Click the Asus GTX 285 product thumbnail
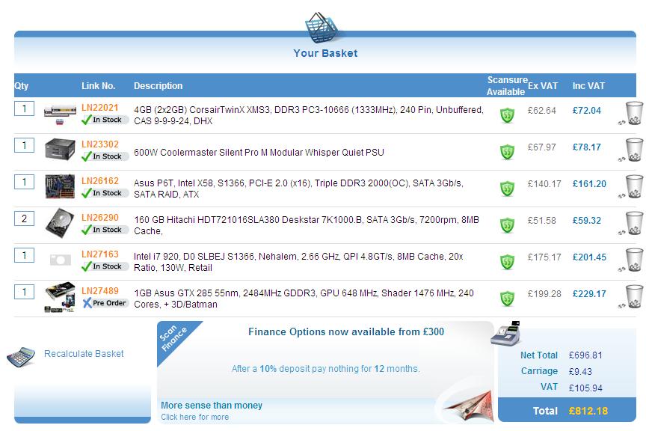This screenshot has width=646, height=431. coord(60,297)
